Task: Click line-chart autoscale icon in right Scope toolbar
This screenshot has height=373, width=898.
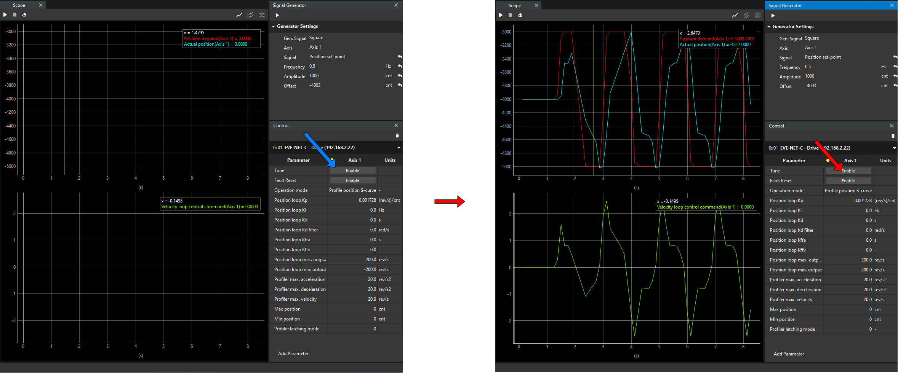Action: click(x=735, y=15)
